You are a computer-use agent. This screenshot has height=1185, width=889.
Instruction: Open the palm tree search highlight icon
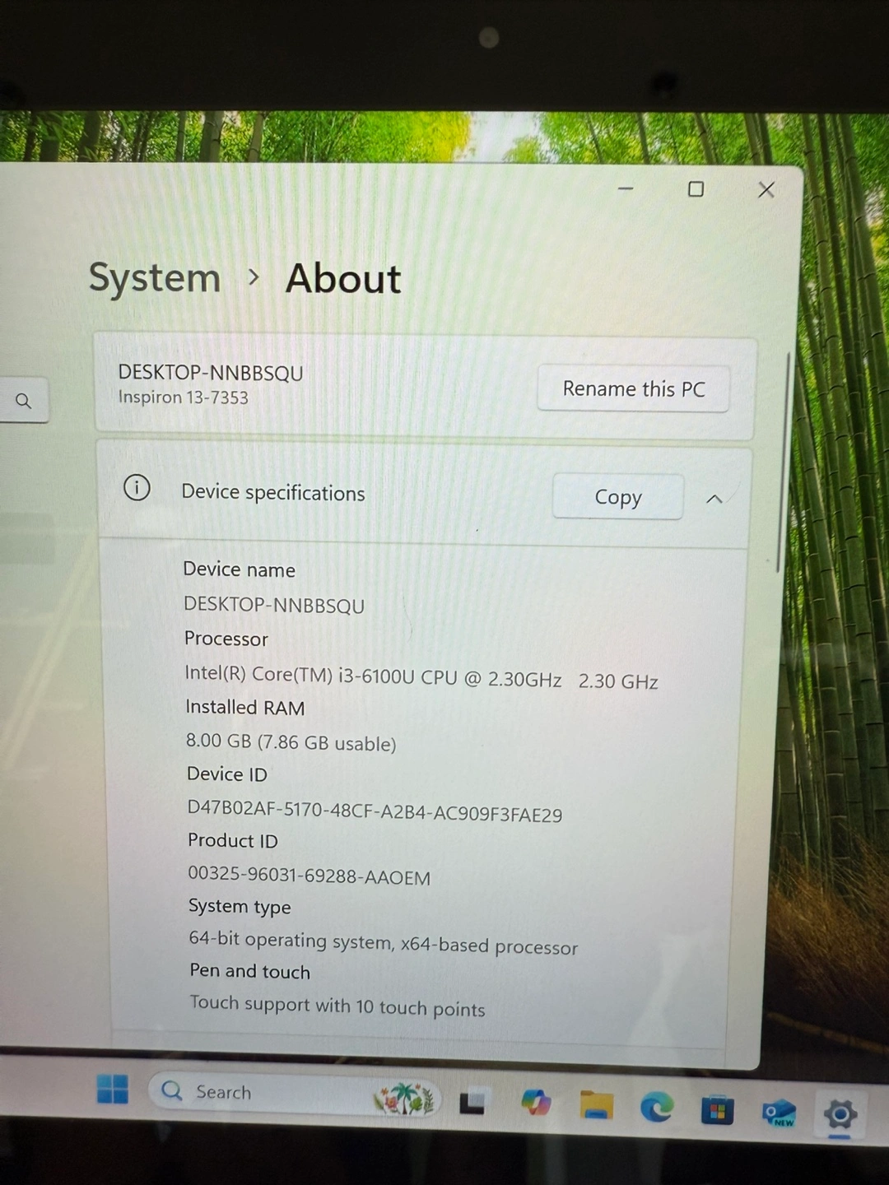click(x=404, y=1098)
